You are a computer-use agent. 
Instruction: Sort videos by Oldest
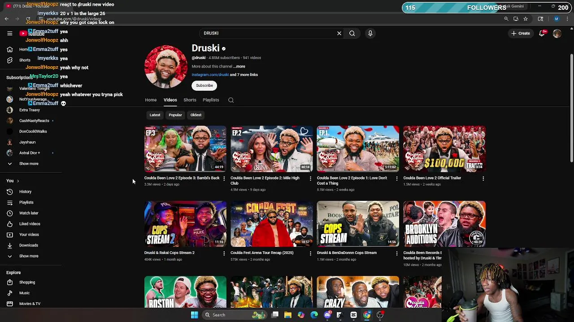pyautogui.click(x=196, y=115)
